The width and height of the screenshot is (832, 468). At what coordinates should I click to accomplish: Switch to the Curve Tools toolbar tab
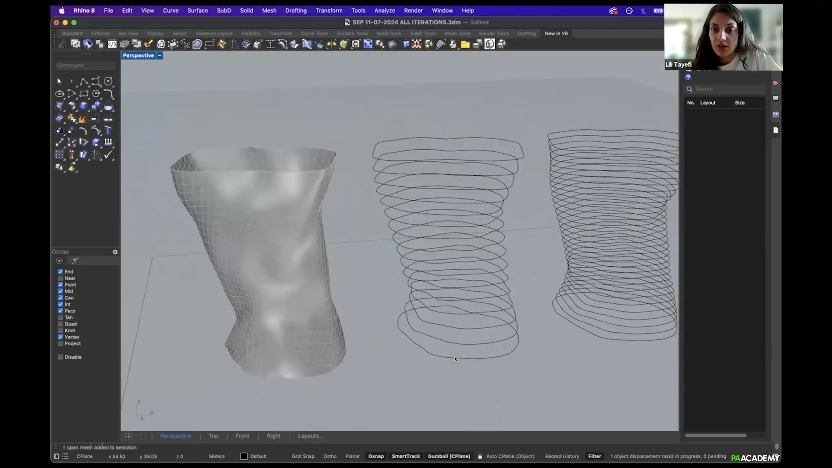tap(314, 33)
